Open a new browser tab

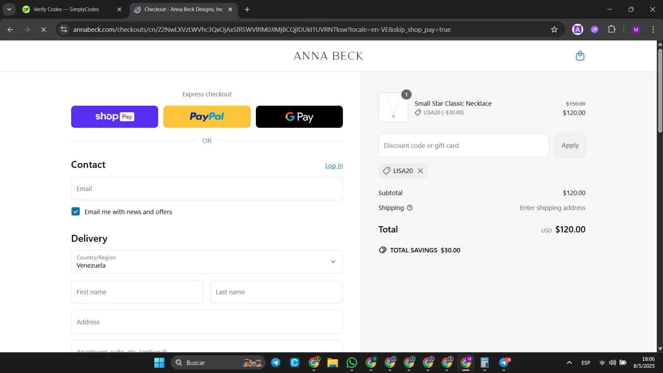247,9
